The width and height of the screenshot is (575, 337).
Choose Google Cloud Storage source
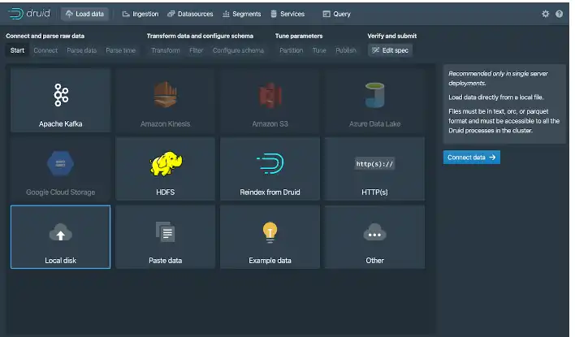tap(61, 169)
